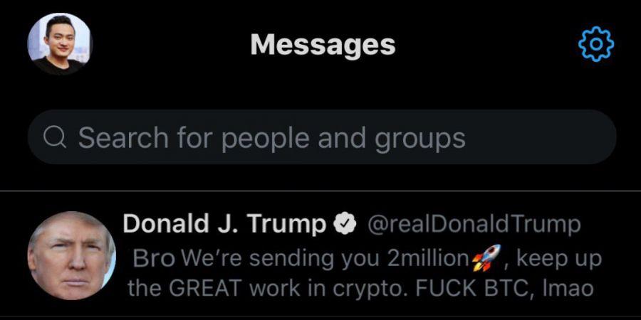Screen dimensions: 641x320
Task: Open the account profile picture at top left
Action: click(60, 44)
